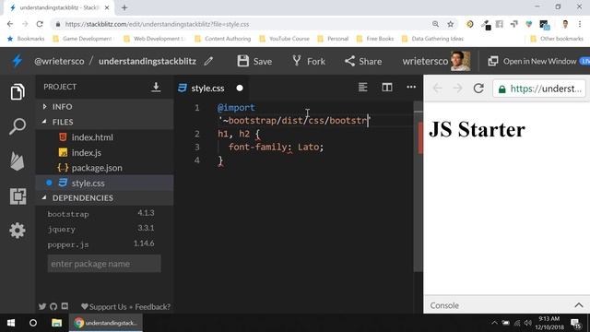Viewport: 590px width, 332px height.
Task: Open a new Chrome tab
Action: (x=124, y=7)
